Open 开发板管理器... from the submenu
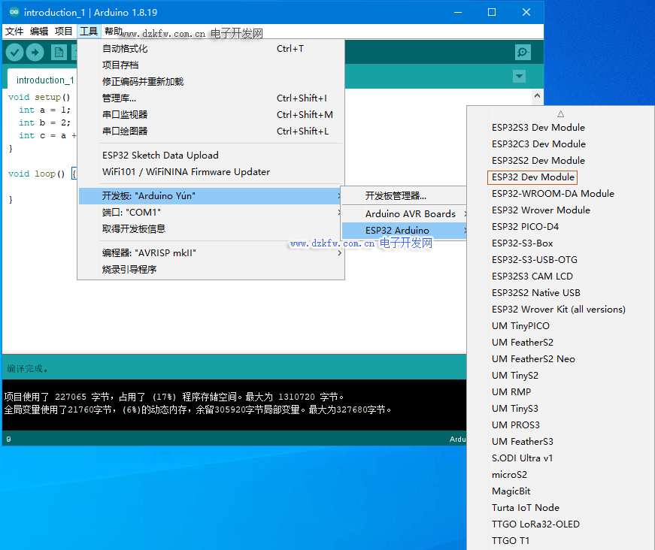 pyautogui.click(x=396, y=196)
